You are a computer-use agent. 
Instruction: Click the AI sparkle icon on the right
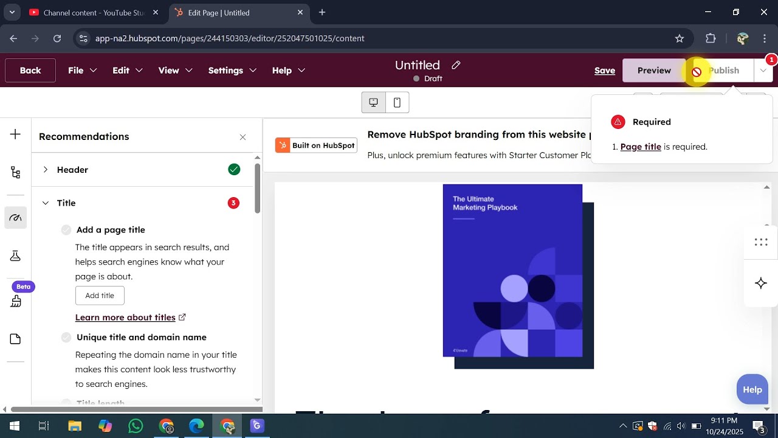point(761,283)
